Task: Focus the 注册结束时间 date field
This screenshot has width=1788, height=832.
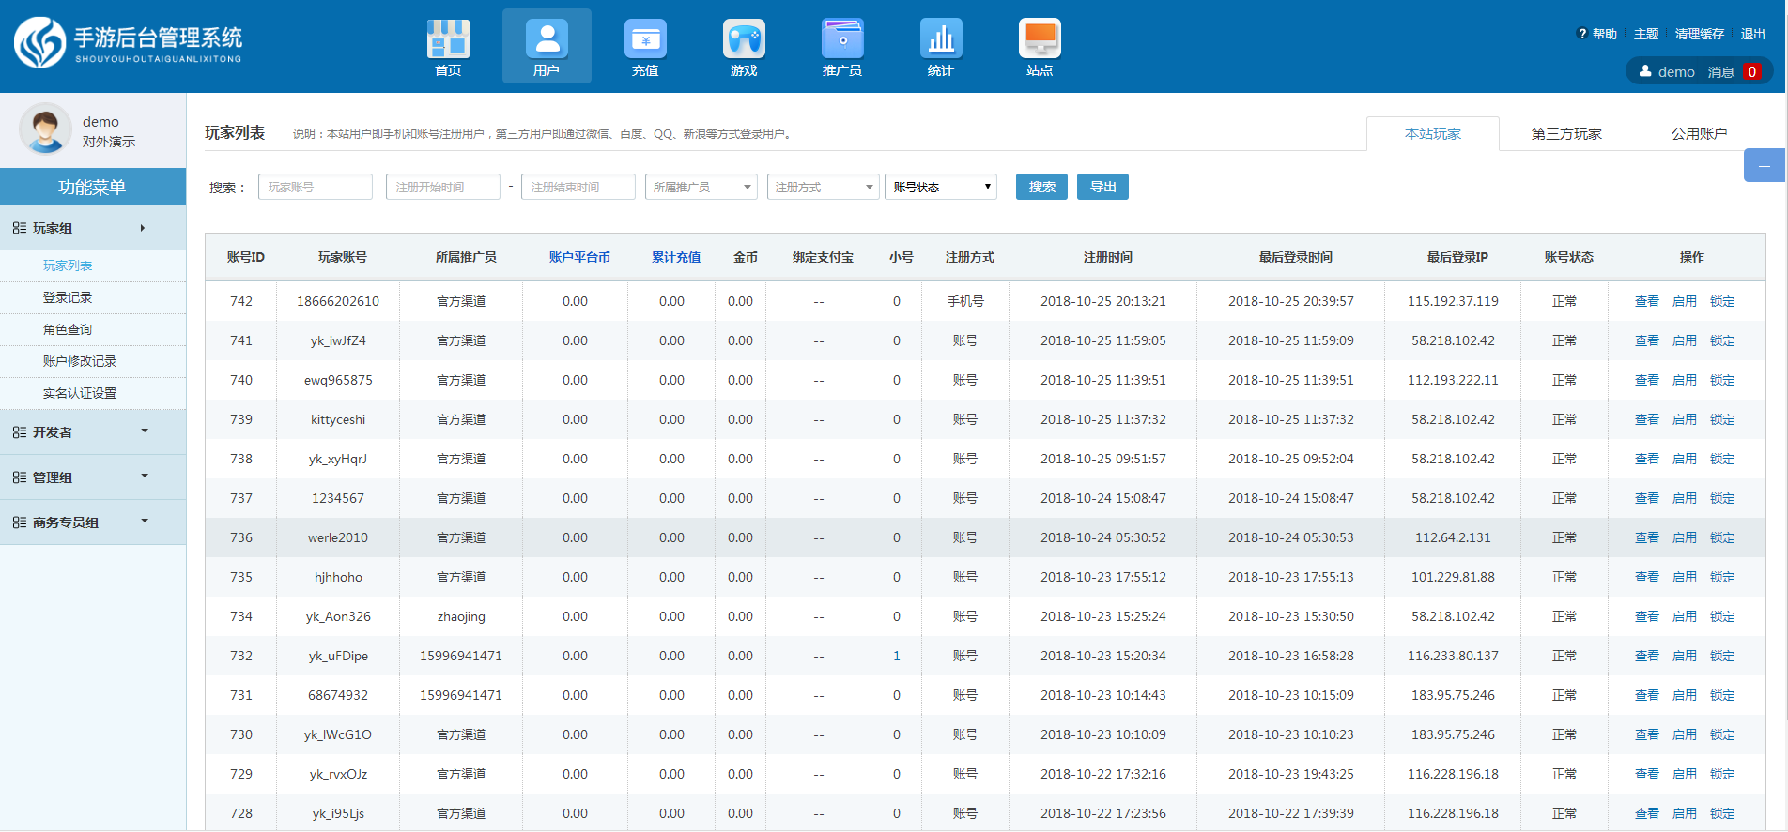Action: pos(578,187)
